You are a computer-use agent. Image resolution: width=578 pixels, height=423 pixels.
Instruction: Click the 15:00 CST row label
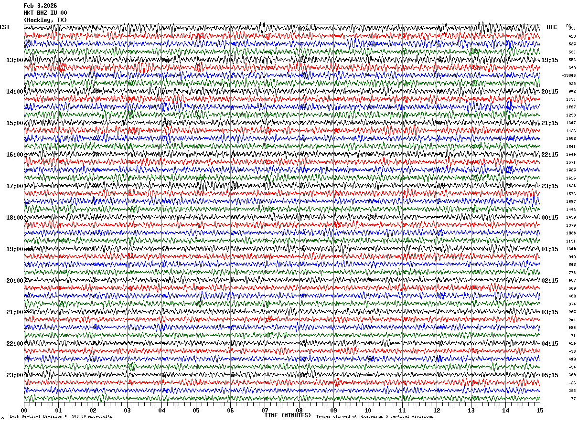pos(15,123)
